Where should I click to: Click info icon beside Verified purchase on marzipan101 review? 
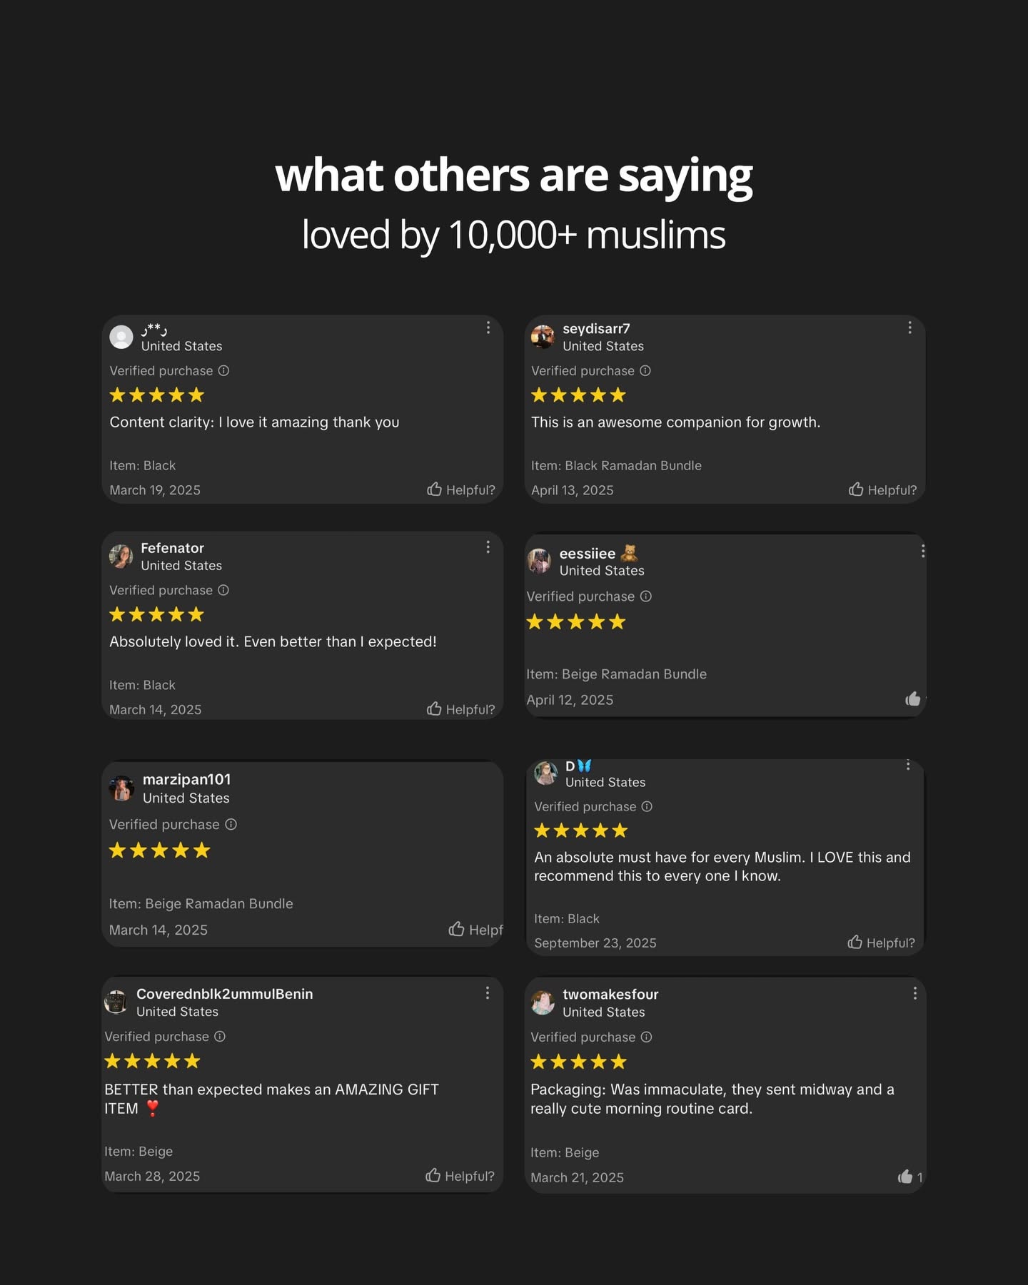click(231, 824)
